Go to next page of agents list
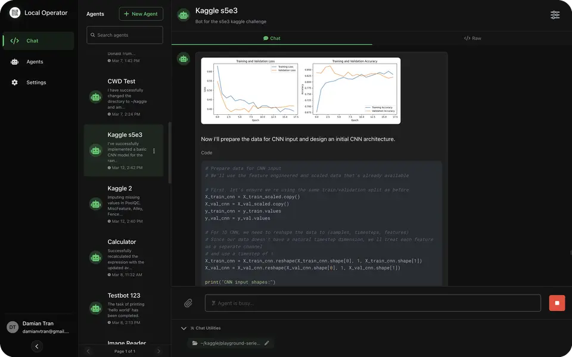572x357 pixels. tap(158, 351)
